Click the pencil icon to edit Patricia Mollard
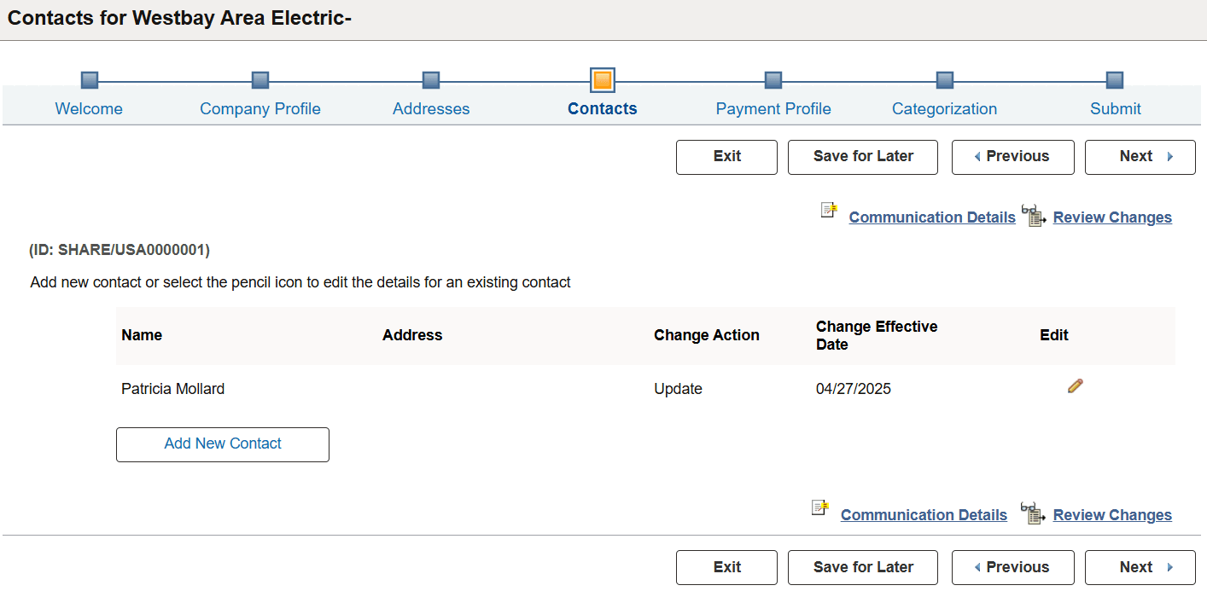The width and height of the screenshot is (1207, 597). tap(1075, 385)
